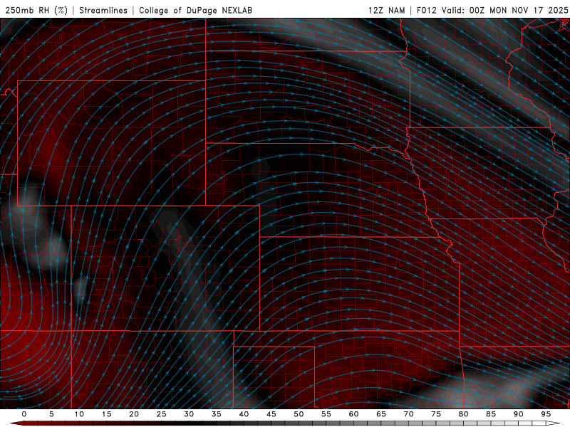The height and width of the screenshot is (427, 570).
Task: Select the 80 label on the color scale
Action: click(x=463, y=414)
